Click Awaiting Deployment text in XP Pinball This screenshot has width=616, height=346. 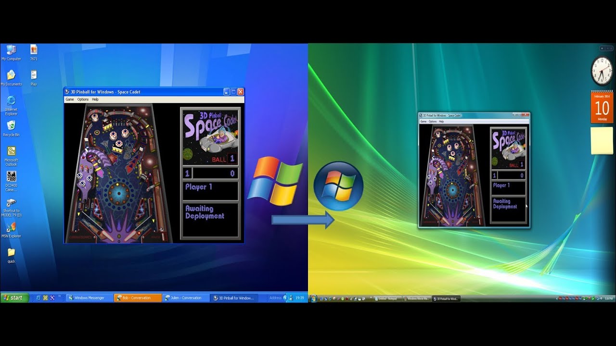pos(205,212)
